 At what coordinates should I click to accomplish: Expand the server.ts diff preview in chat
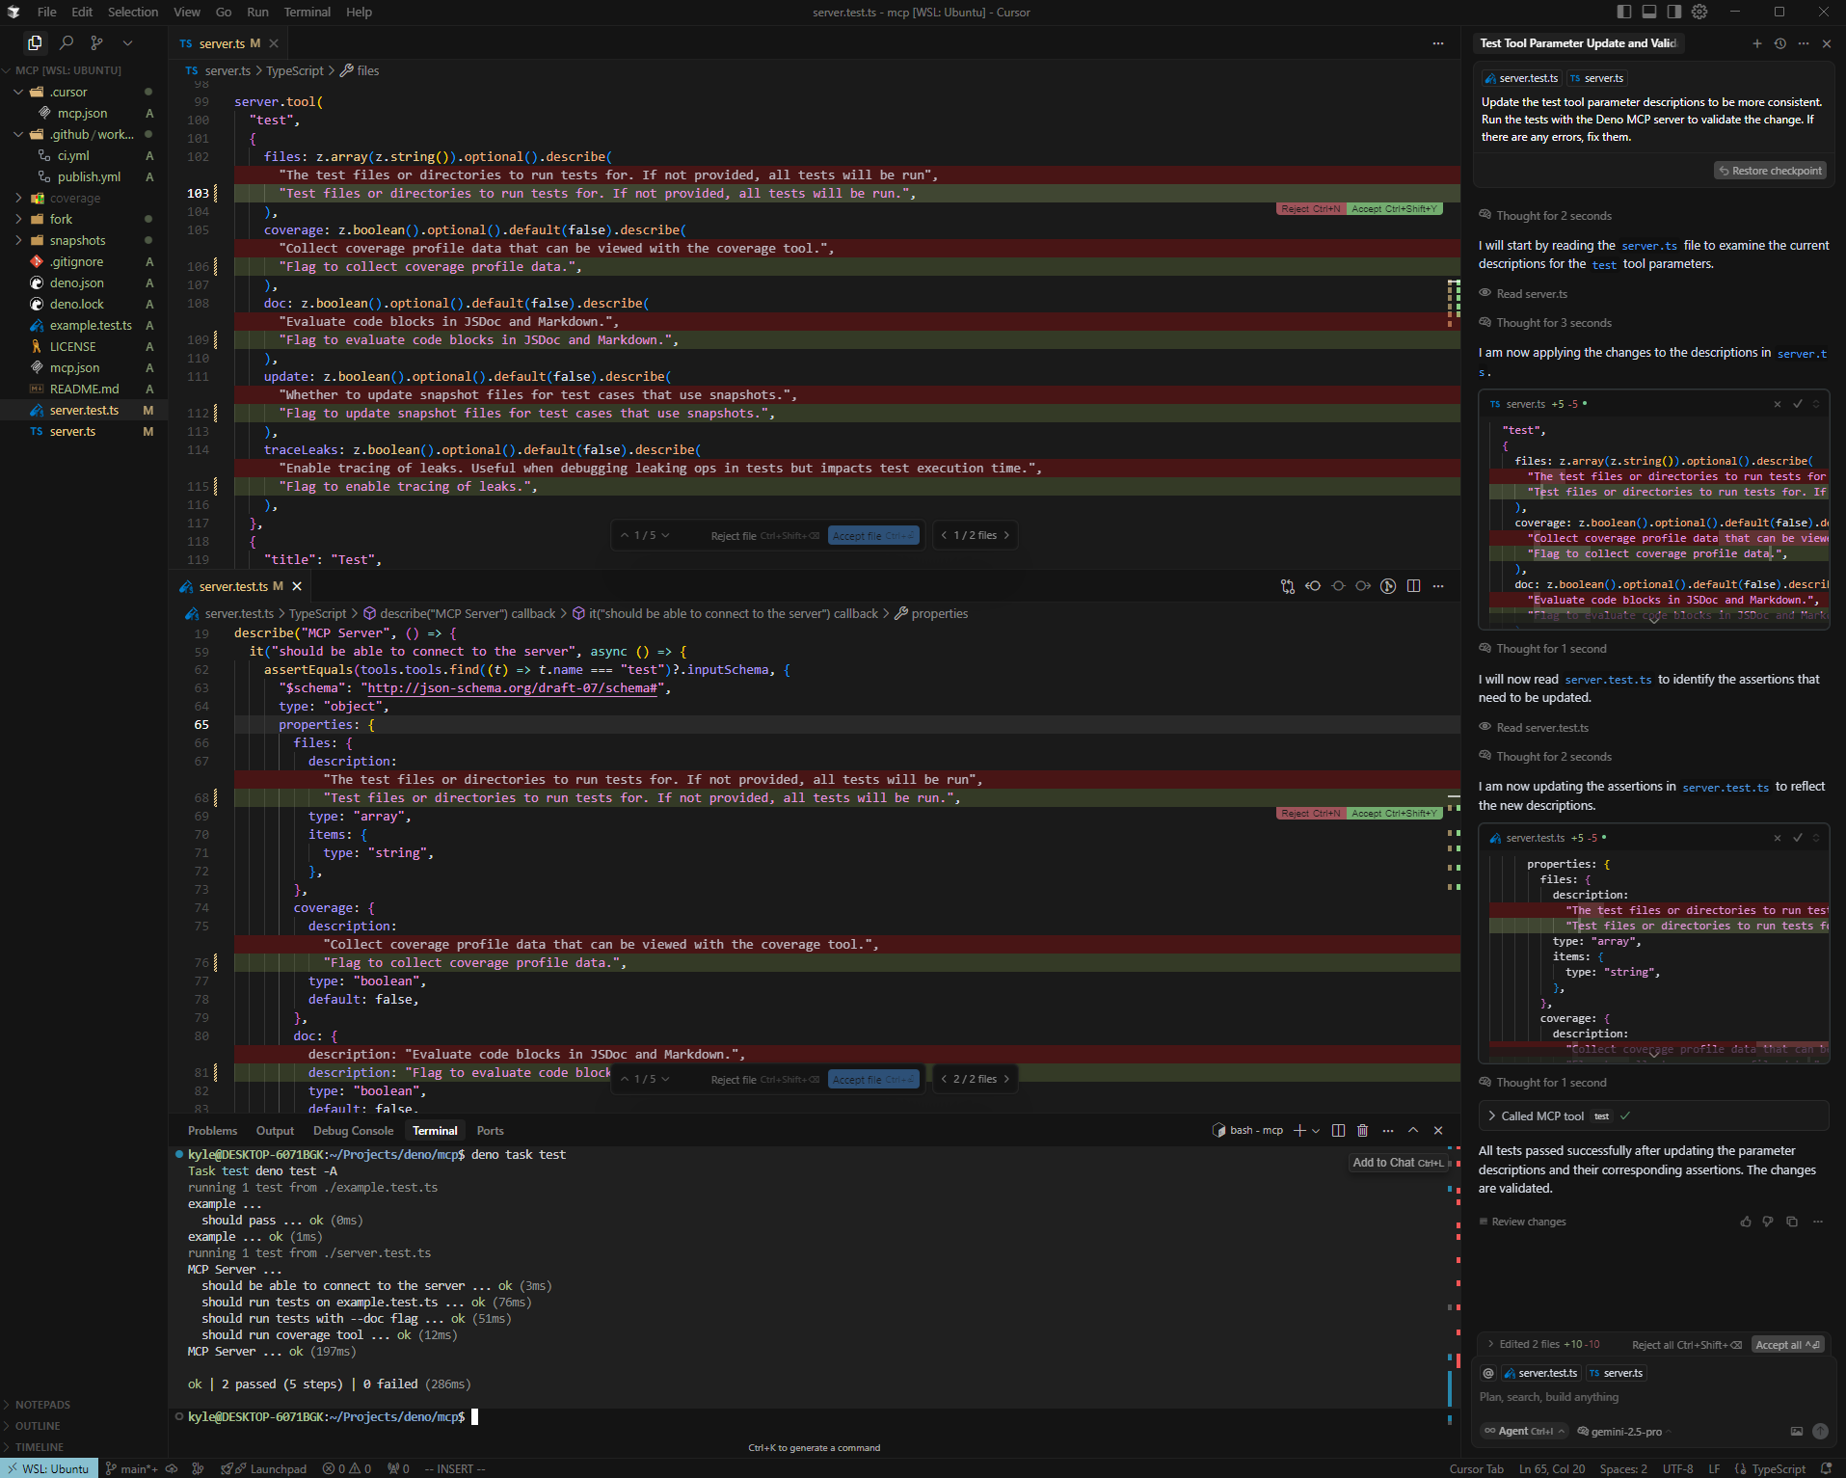[1654, 619]
